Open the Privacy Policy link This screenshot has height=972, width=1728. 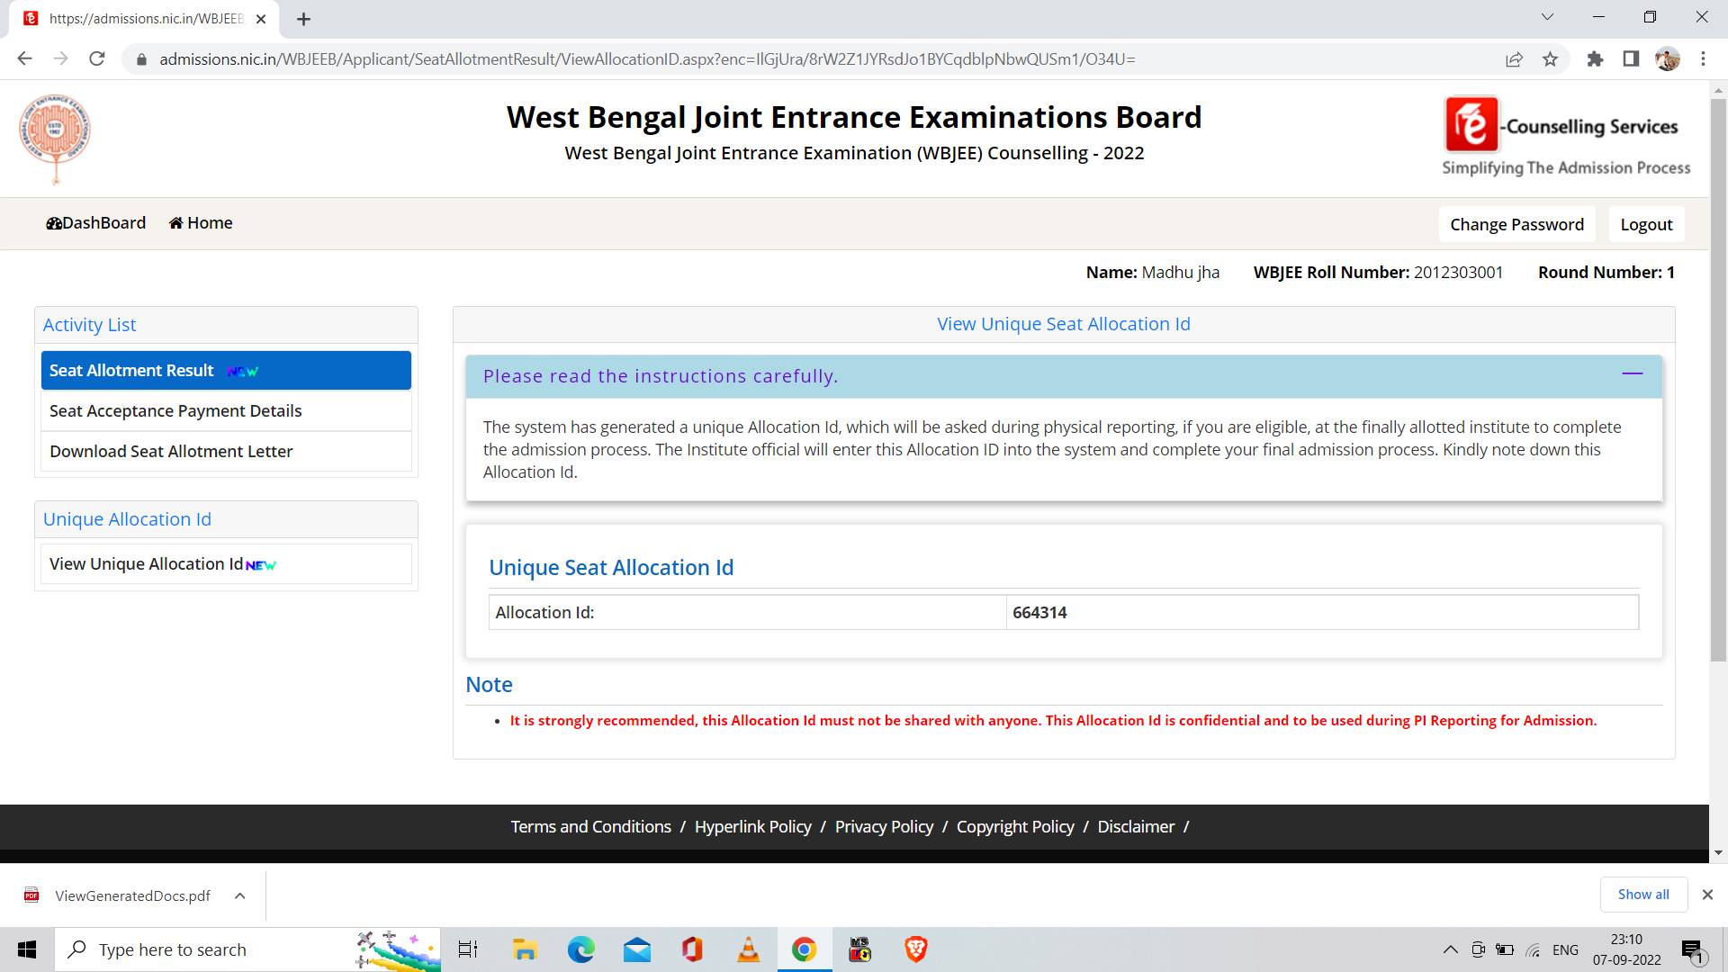tap(884, 827)
